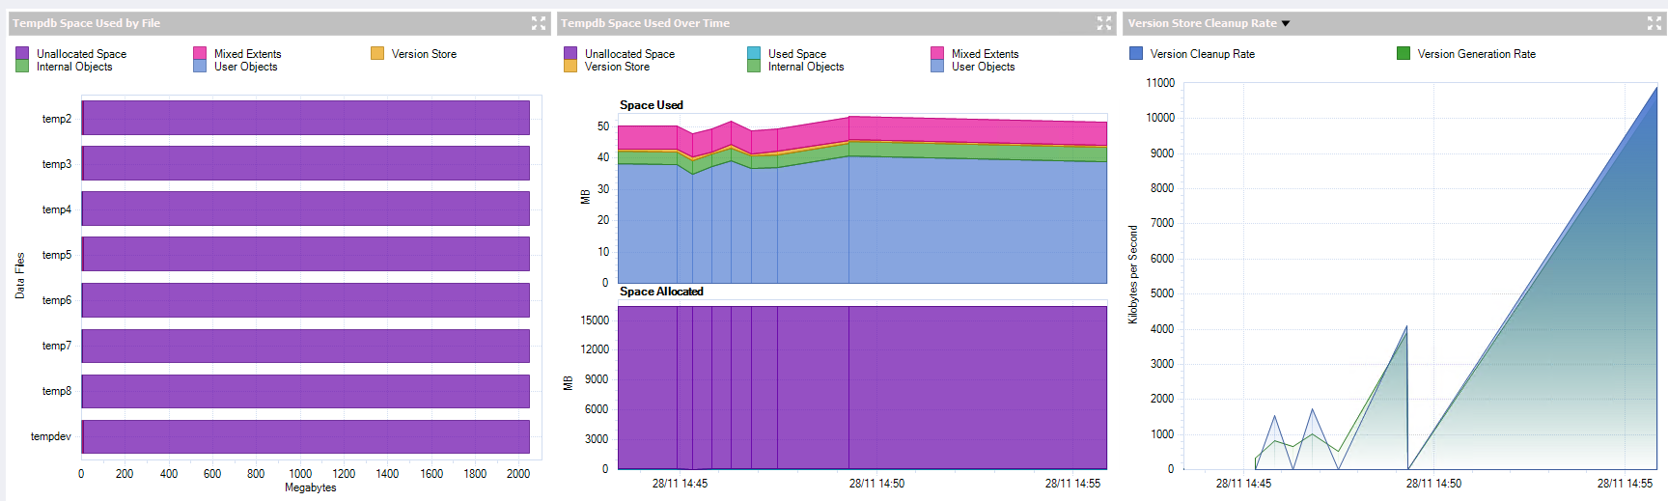Click the Used Space legend swatch
1668x501 pixels.
point(754,54)
